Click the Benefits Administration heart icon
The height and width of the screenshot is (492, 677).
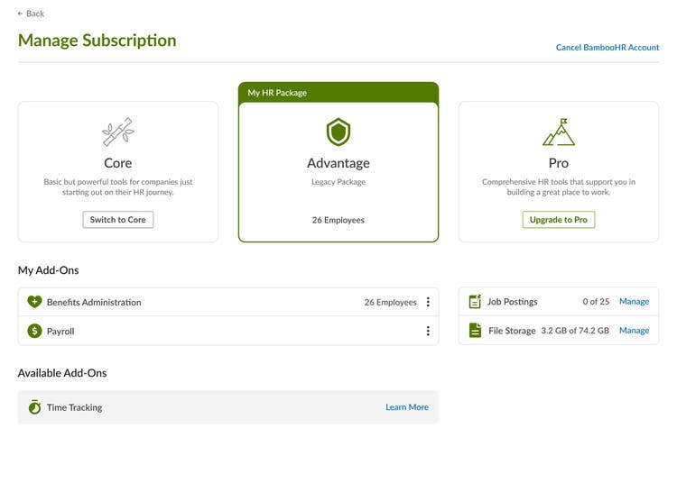pos(34,302)
